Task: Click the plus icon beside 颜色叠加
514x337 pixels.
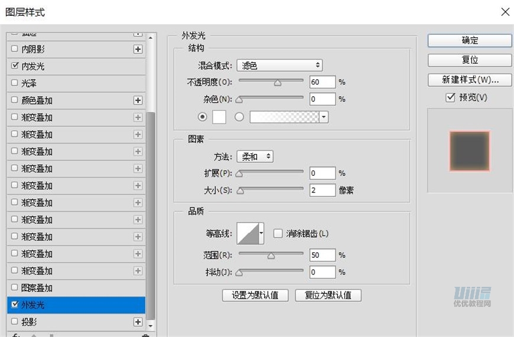Action: [x=138, y=101]
